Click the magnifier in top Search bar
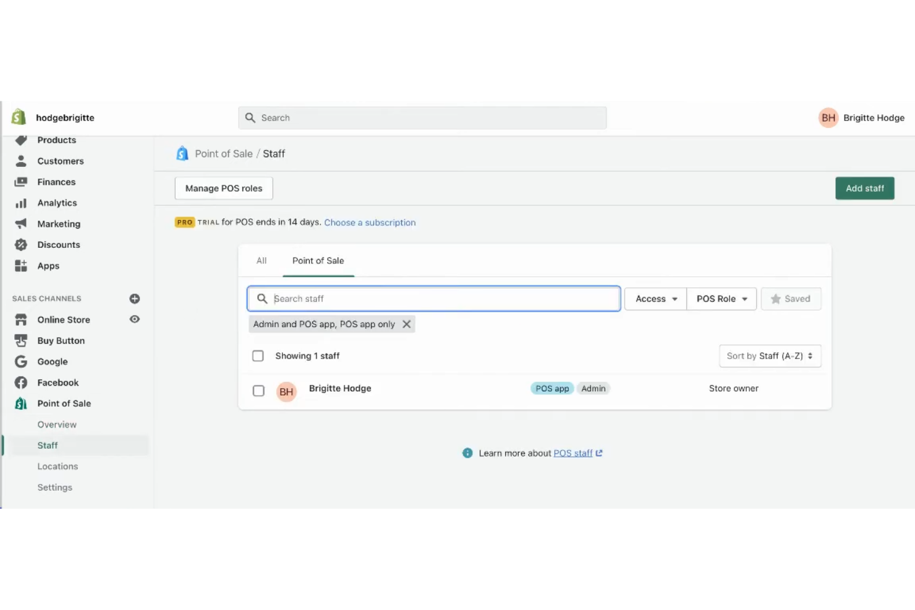Screen dimensions: 915x610 250,117
